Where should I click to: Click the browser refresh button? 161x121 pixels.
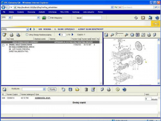coord(116,7)
